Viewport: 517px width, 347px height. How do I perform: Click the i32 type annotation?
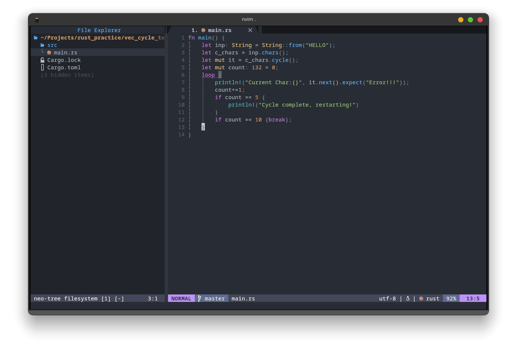(257, 67)
